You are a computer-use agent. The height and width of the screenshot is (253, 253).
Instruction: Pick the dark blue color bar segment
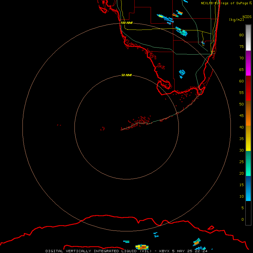click(x=248, y=182)
